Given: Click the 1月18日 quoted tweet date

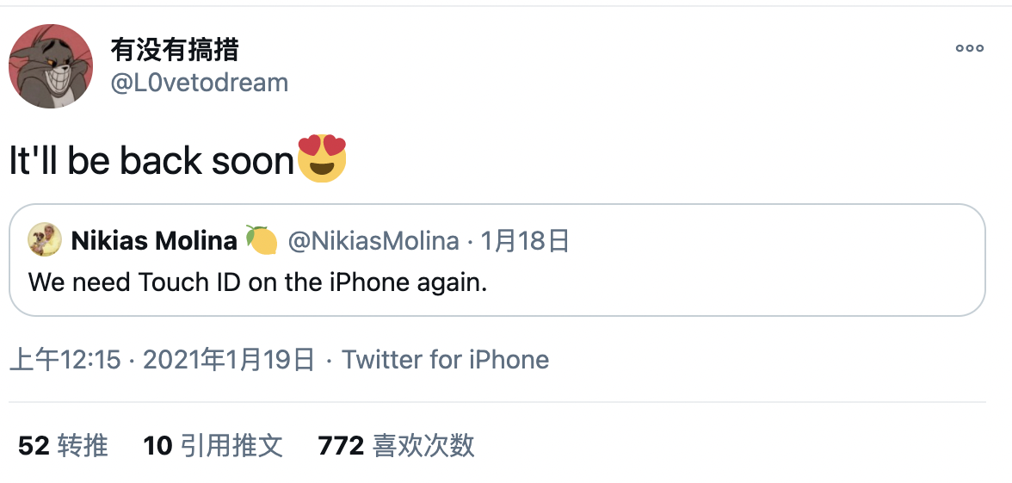Looking at the screenshot, I should 525,241.
